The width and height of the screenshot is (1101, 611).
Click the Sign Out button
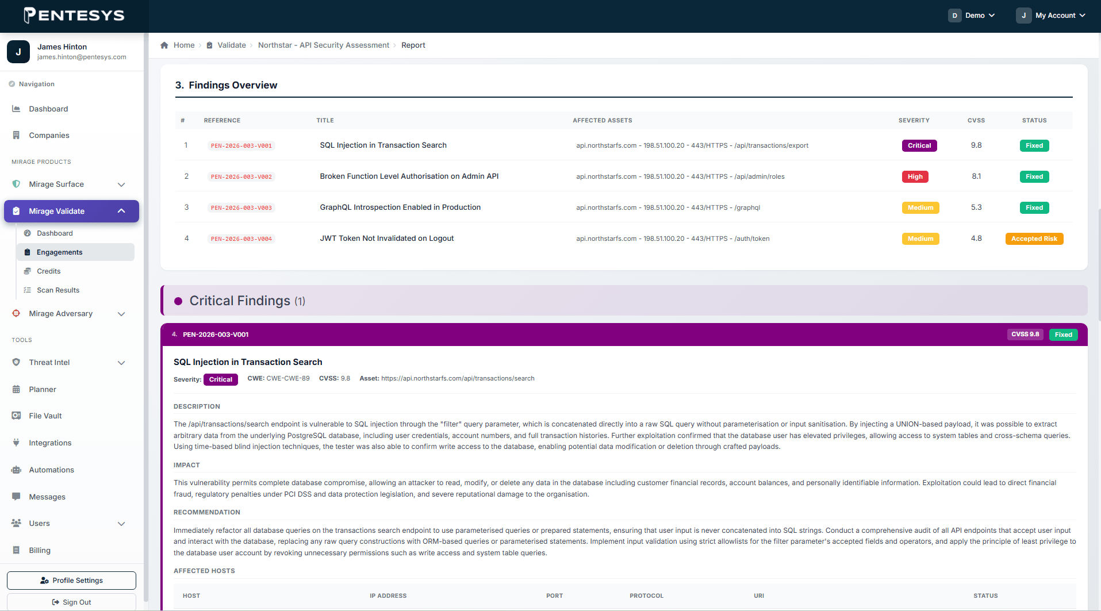[71, 602]
